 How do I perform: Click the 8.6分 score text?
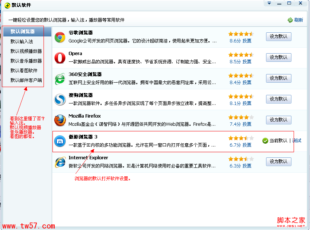235,41
